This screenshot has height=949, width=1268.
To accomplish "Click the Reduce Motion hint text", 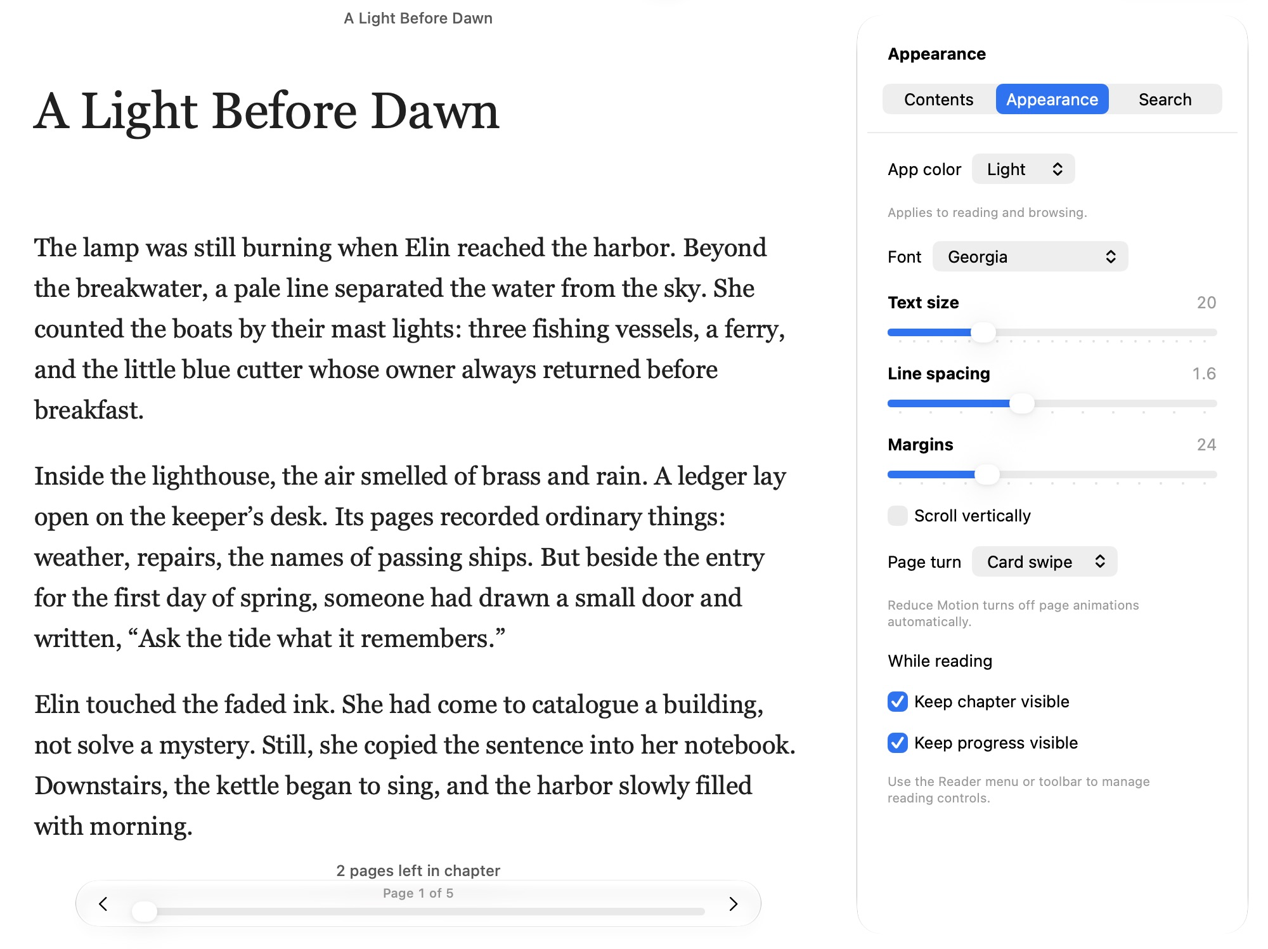I will click(1013, 613).
